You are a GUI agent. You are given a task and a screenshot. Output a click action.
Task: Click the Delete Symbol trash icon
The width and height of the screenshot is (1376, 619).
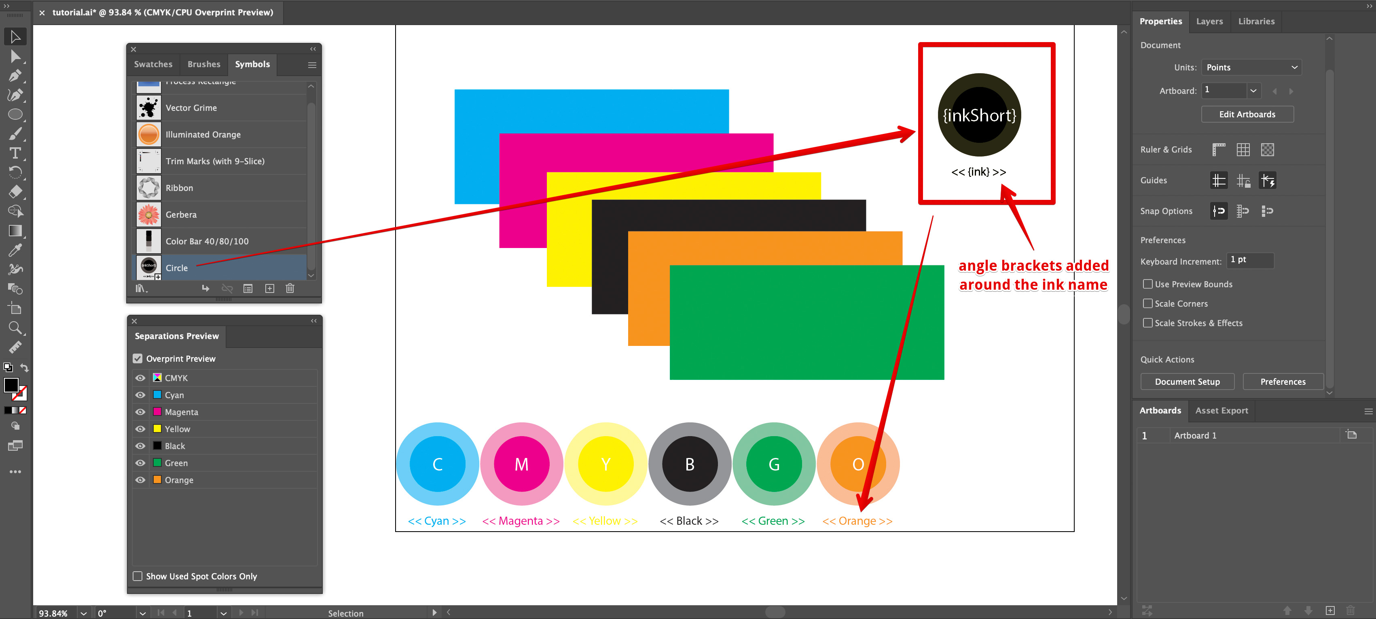tap(290, 288)
